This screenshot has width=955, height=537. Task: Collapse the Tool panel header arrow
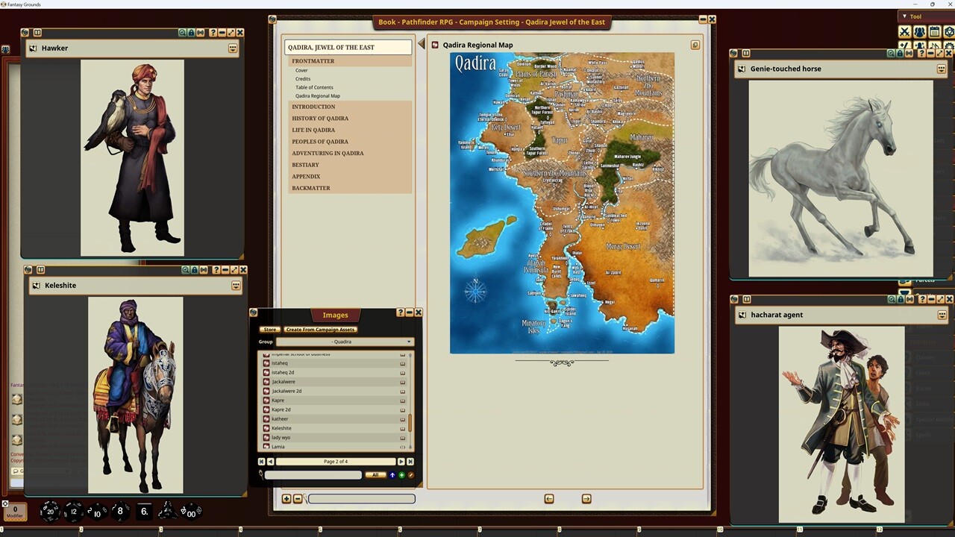click(904, 16)
